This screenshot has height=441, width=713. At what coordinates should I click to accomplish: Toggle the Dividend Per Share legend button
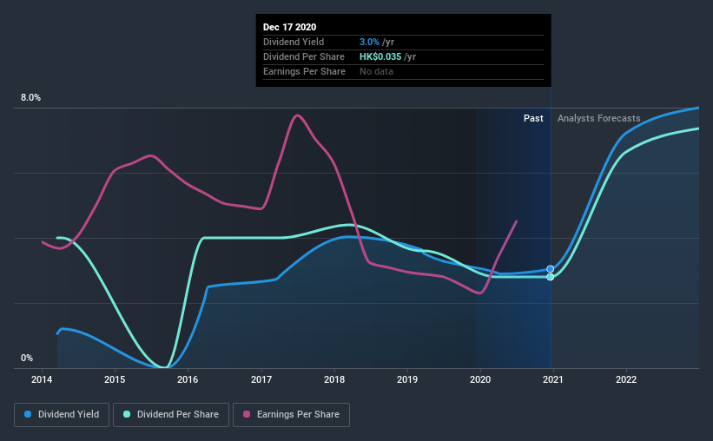click(x=171, y=415)
